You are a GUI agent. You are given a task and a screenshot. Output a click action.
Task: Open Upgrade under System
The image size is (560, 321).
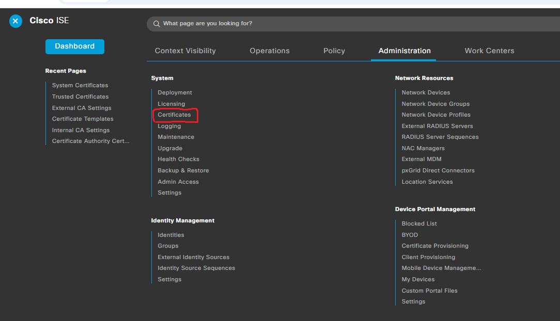coord(170,148)
